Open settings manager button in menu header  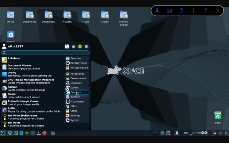(x=67, y=47)
